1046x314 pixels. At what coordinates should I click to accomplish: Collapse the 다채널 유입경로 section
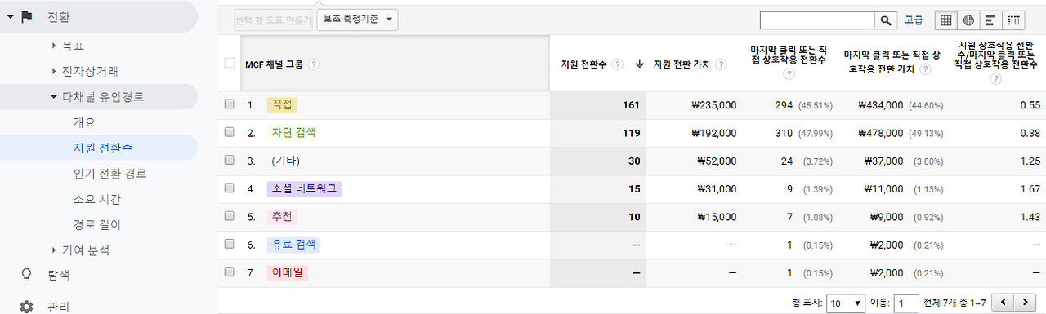click(x=97, y=96)
